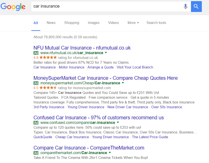
Task: Switch to the Shopping tab
Action: [x=72, y=23]
